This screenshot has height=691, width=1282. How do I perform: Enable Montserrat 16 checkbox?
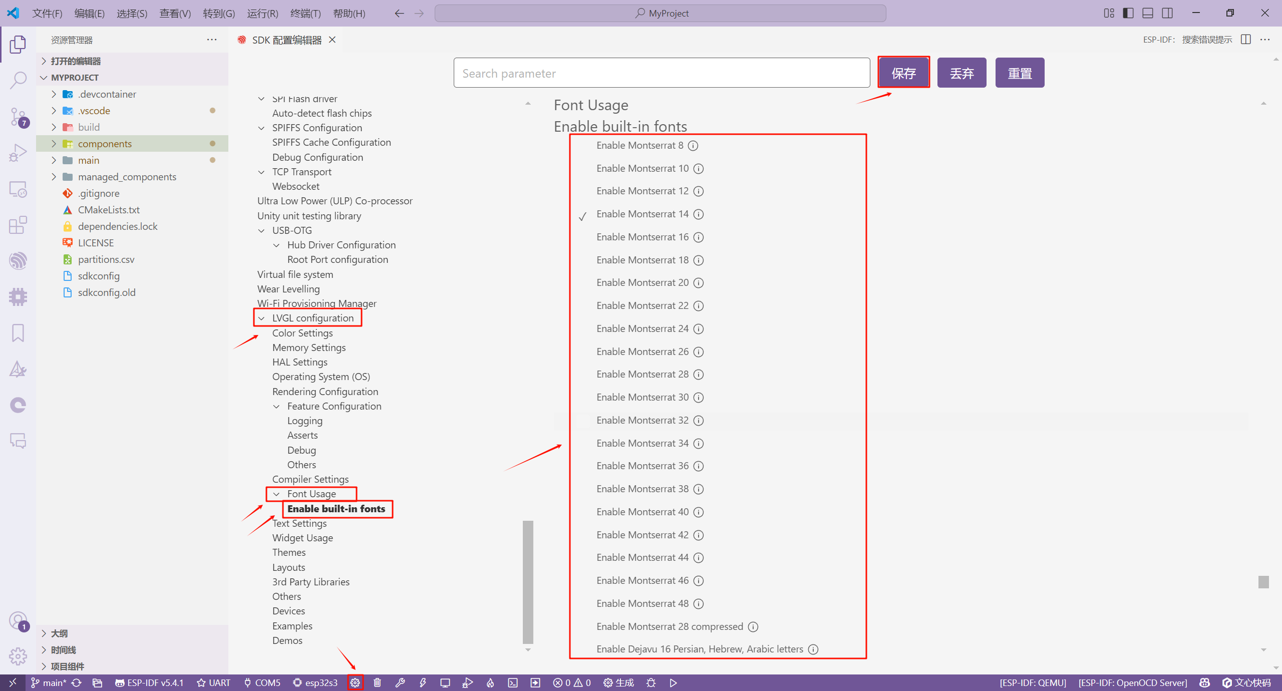(582, 237)
